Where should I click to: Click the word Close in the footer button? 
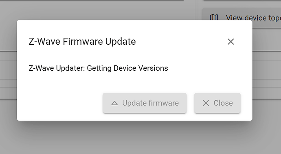point(223,103)
